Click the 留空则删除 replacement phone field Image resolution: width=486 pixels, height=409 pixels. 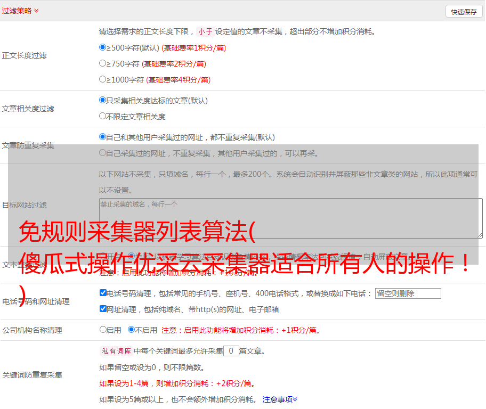[408, 293]
